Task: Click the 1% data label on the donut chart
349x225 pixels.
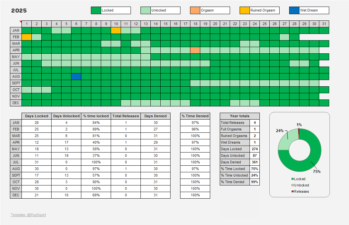Action: click(299, 125)
